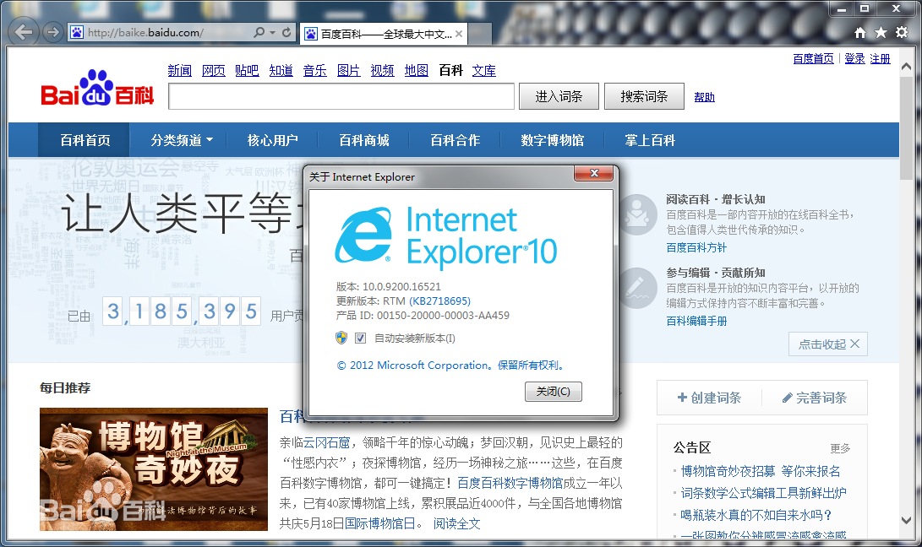This screenshot has height=547, width=922.
Task: Click the Refresh icon in address bar
Action: (x=286, y=32)
